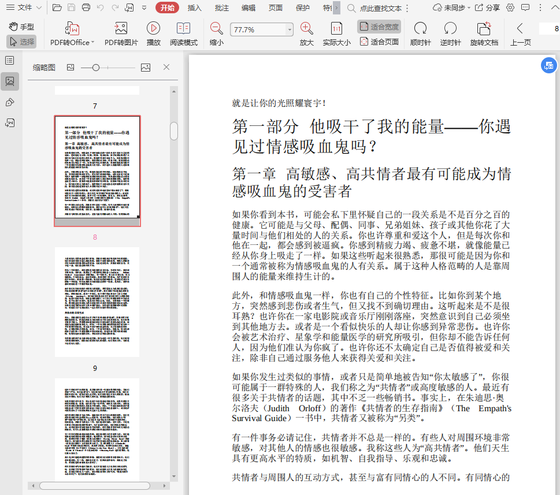Viewport: 560px width, 495px height.
Task: Open the 保护 ribbon tab
Action: click(x=302, y=8)
